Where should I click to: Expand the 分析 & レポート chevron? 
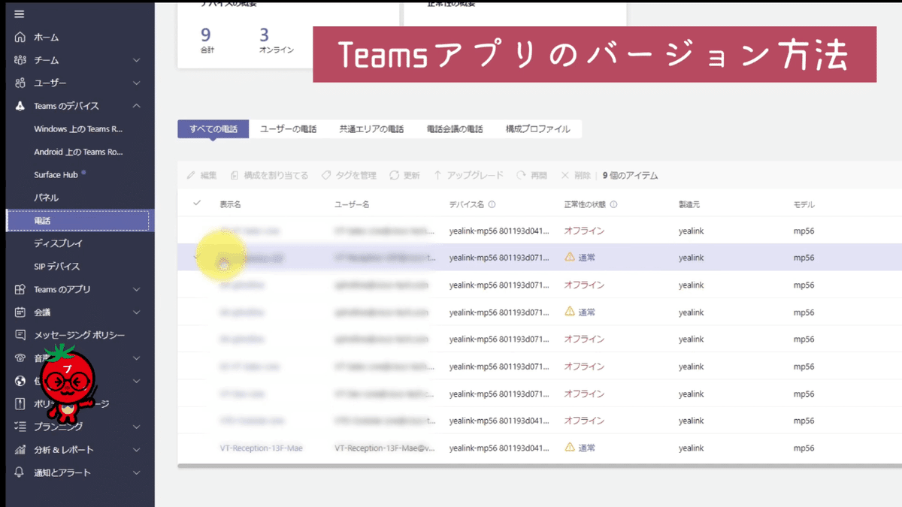[x=136, y=449]
